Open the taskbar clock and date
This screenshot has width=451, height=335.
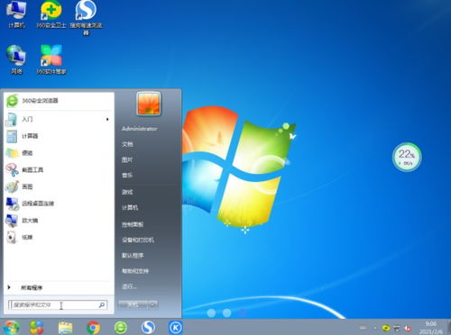pyautogui.click(x=431, y=328)
